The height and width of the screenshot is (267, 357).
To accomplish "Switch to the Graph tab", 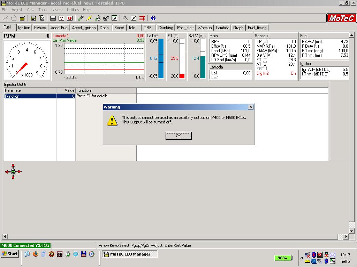I will tap(238, 28).
